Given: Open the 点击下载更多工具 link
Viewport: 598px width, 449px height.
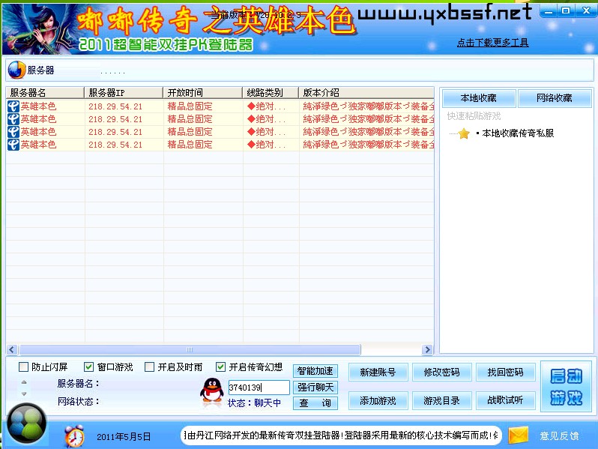Looking at the screenshot, I should pyautogui.click(x=492, y=43).
